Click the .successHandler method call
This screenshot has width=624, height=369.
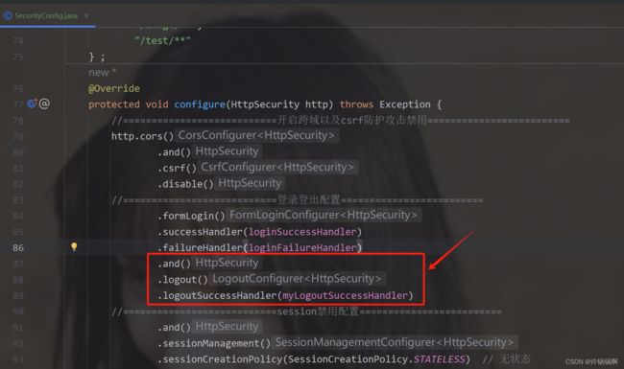[201, 232]
